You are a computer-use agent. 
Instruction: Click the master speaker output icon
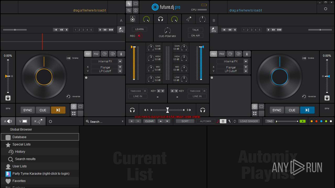[133, 19]
